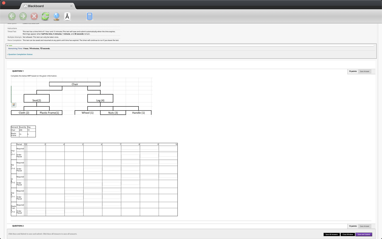The width and height of the screenshot is (382, 239).
Task: Click Plastic Frame Order Placed input for period 5
Action: 74,211
